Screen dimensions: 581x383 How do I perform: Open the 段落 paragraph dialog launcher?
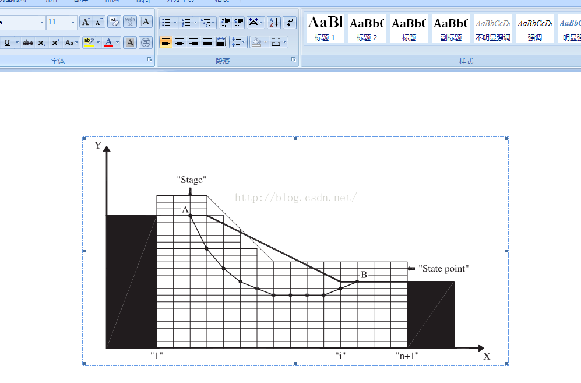coord(294,59)
